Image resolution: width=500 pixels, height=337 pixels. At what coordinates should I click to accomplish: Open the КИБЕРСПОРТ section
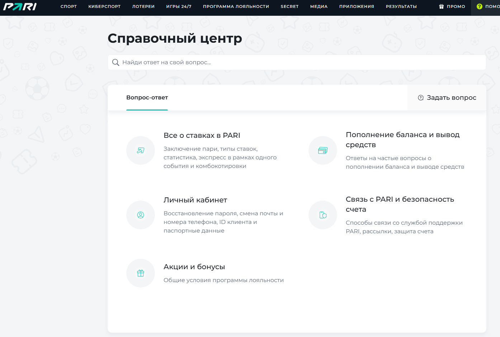104,6
